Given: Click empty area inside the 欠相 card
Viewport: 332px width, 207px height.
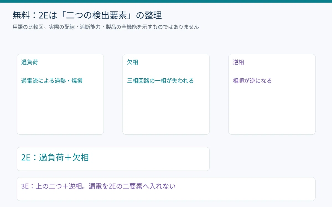Looking at the screenshot, I should pos(166,110).
